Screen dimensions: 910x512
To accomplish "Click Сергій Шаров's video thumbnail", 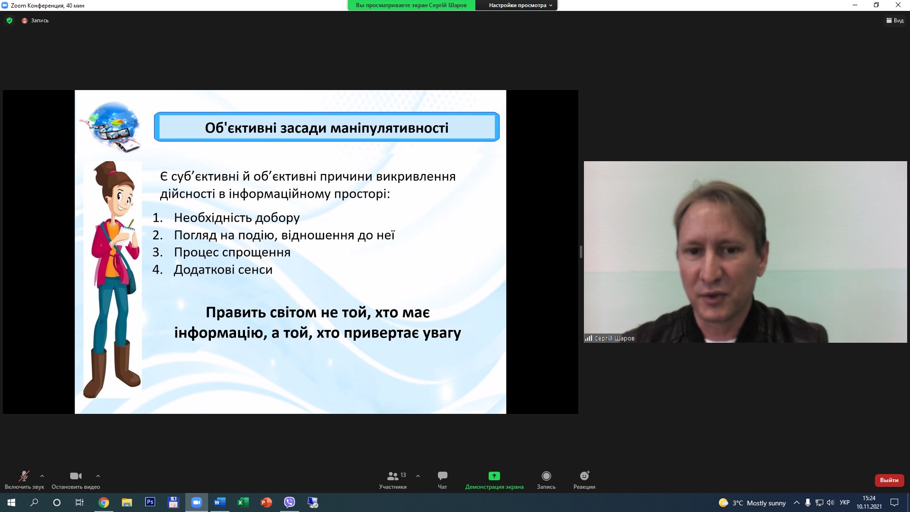I will 745,252.
